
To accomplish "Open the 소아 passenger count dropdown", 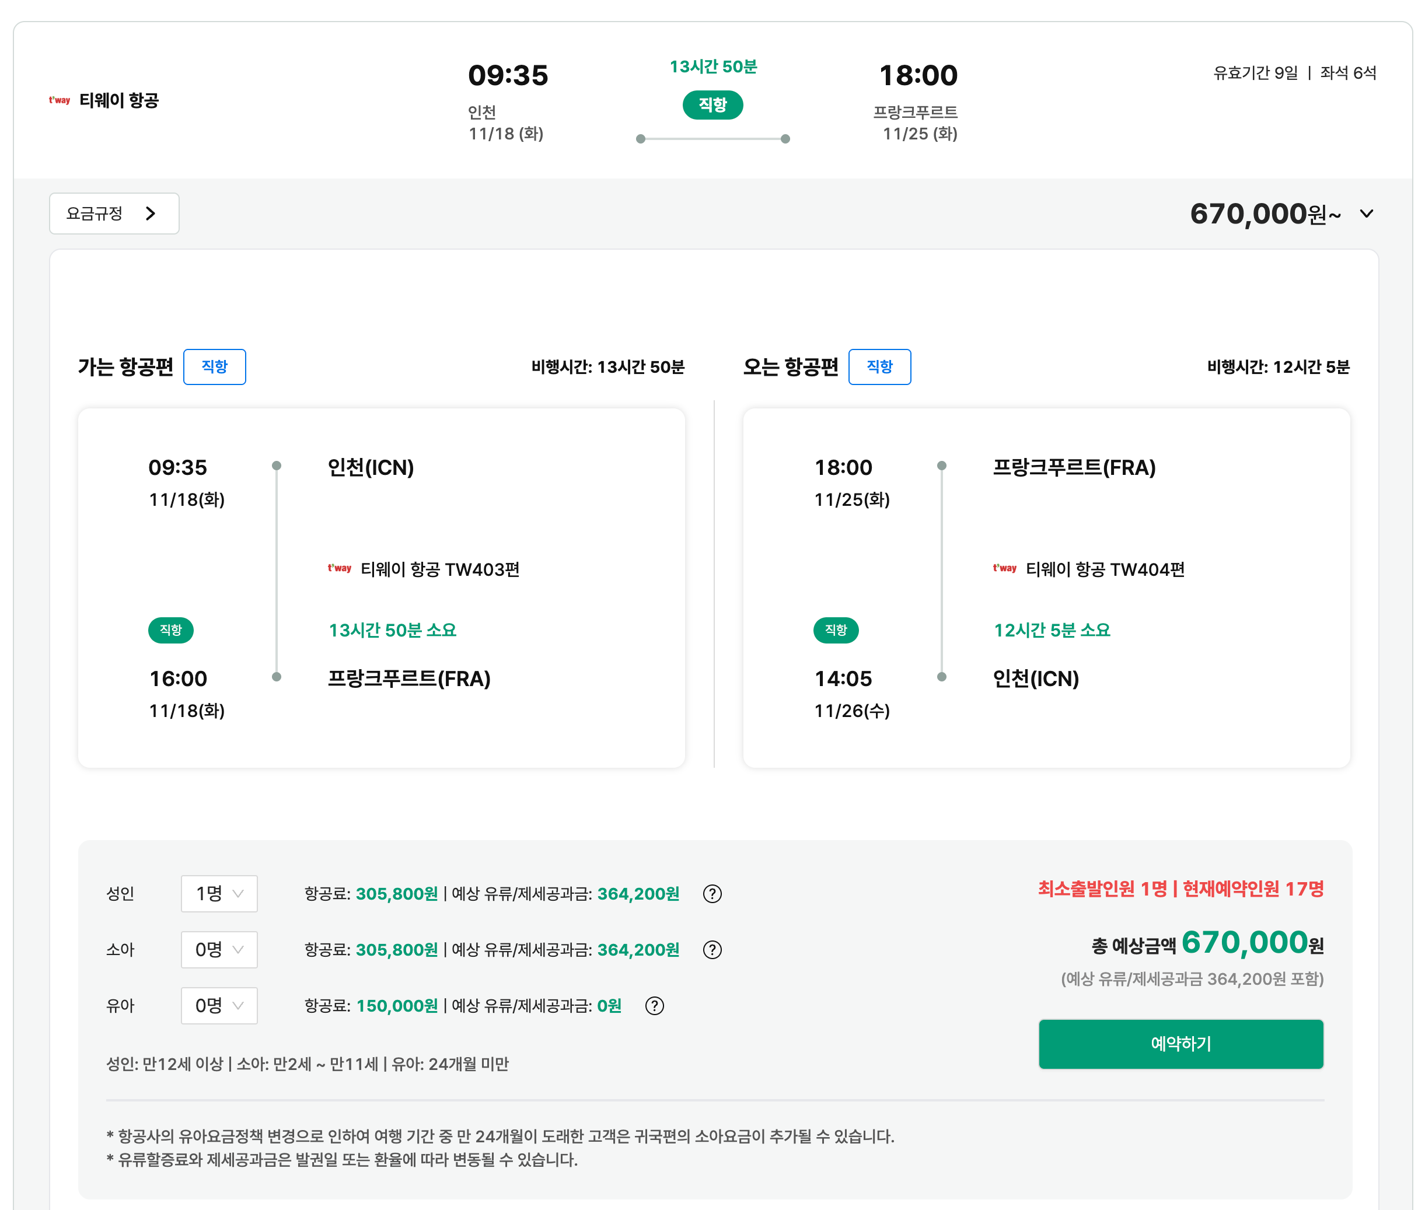I will coord(219,950).
